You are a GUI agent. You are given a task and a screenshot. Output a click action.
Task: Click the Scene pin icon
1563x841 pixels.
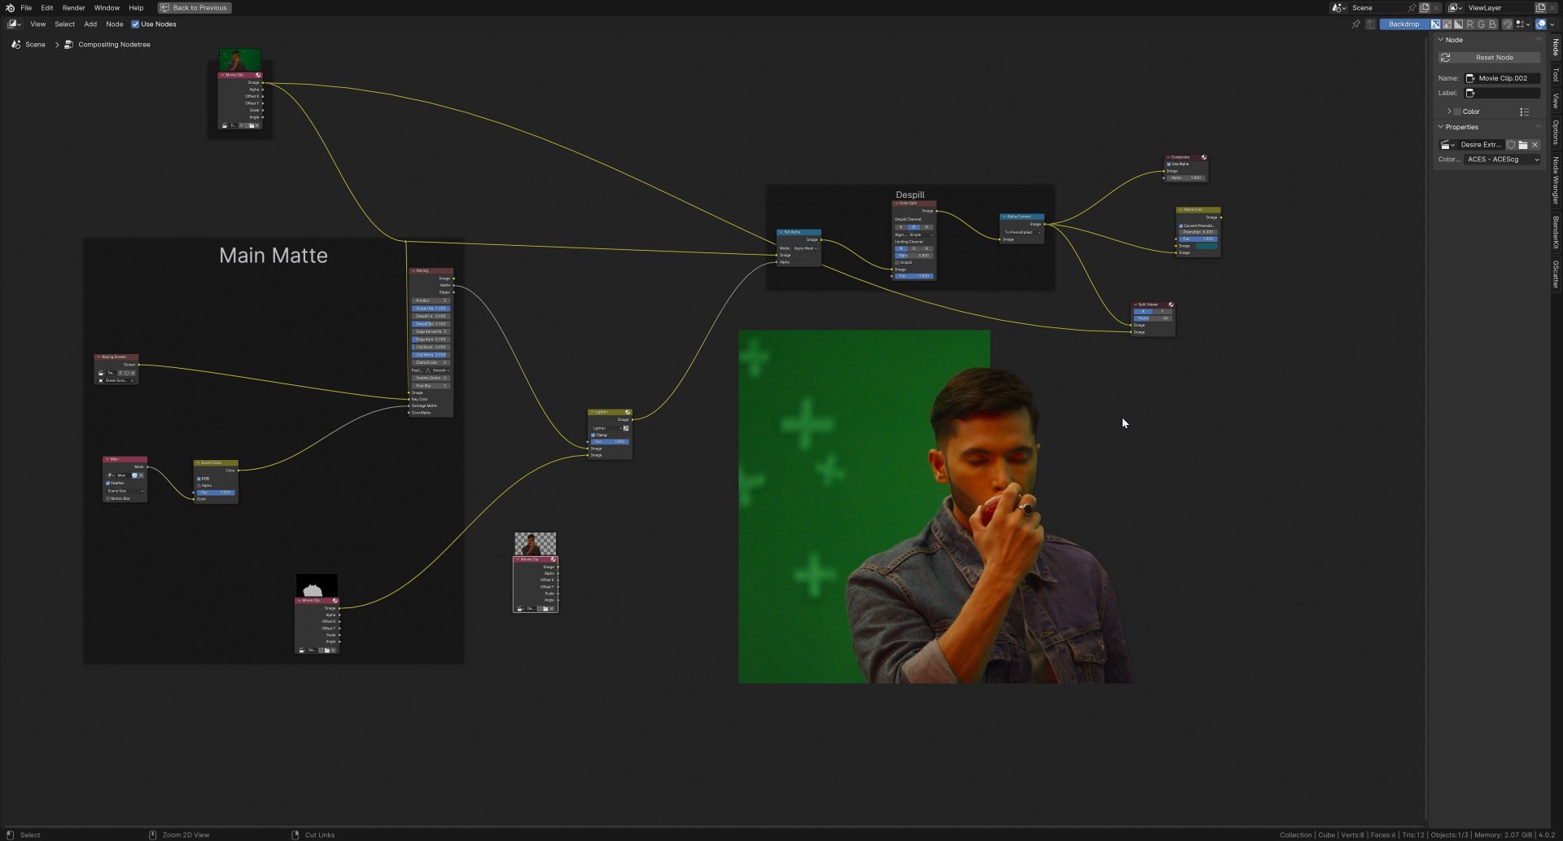click(x=1412, y=7)
